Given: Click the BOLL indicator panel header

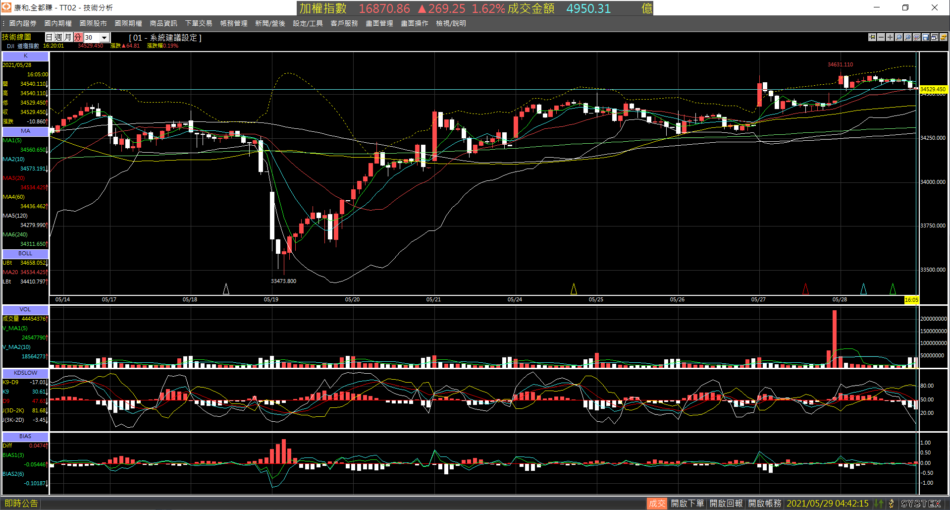Looking at the screenshot, I should (25, 254).
